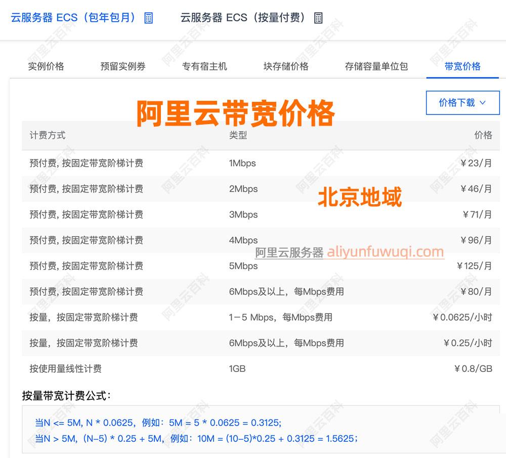Open the 块存储价格 tab

(286, 66)
